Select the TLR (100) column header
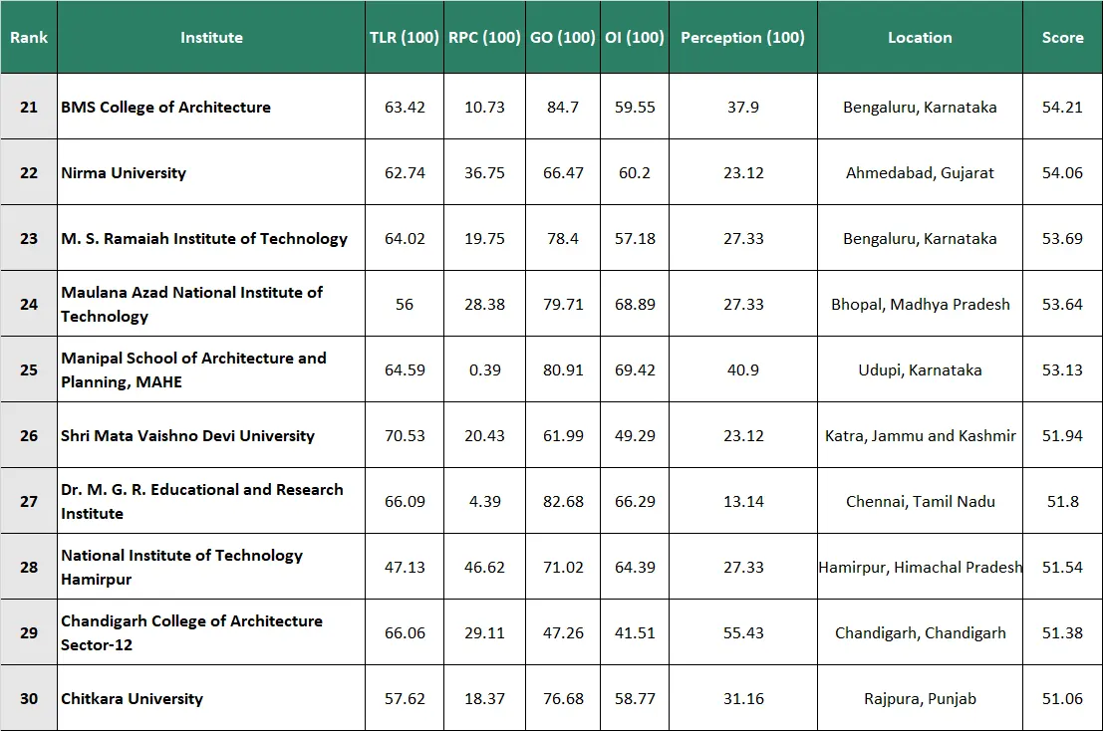 pyautogui.click(x=404, y=38)
